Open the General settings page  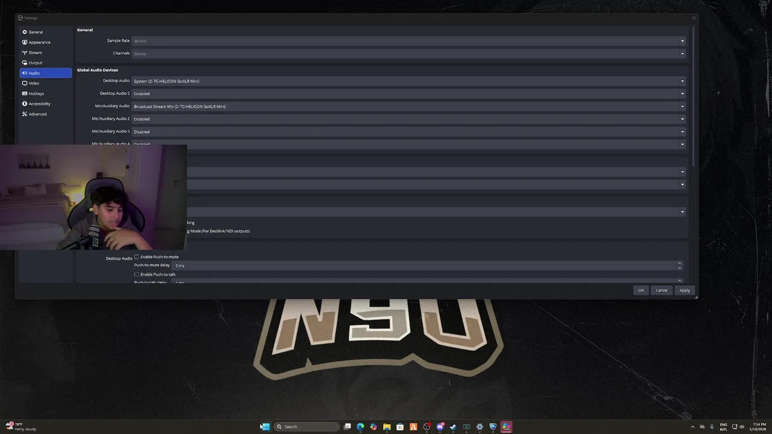point(46,32)
